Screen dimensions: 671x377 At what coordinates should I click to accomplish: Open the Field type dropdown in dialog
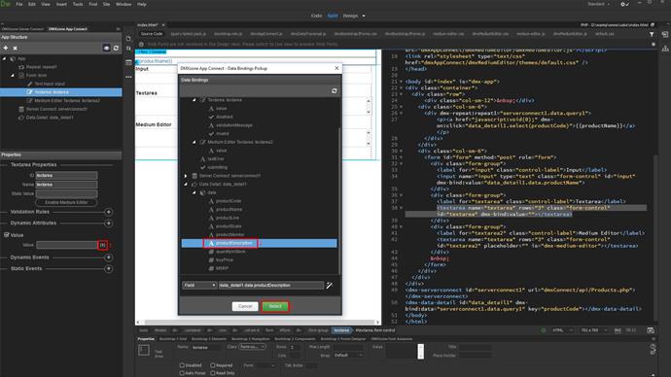coord(199,285)
